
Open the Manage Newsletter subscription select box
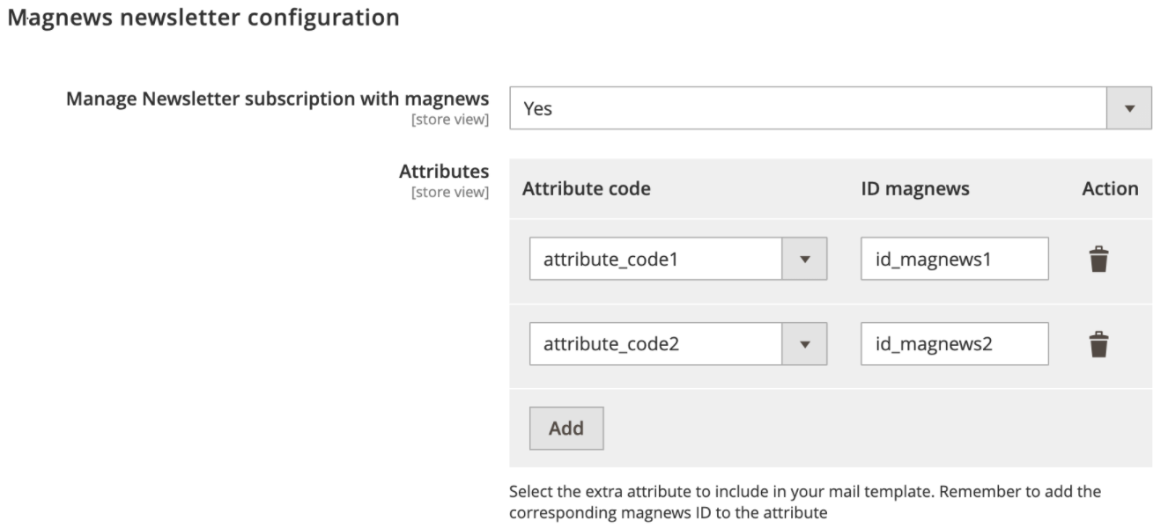[x=806, y=109]
